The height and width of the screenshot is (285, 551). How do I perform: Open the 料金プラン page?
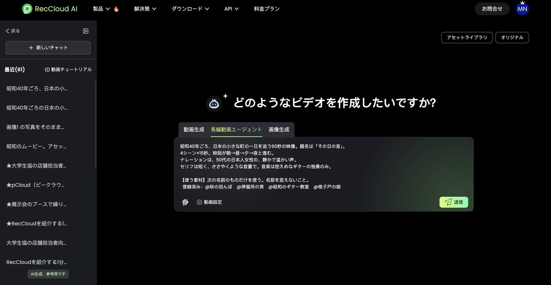pos(267,9)
